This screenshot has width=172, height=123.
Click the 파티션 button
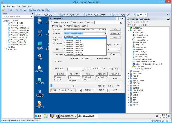[101, 90]
